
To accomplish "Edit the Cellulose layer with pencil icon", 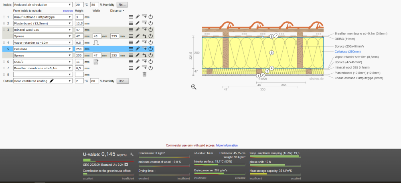I will pyautogui.click(x=138, y=48).
